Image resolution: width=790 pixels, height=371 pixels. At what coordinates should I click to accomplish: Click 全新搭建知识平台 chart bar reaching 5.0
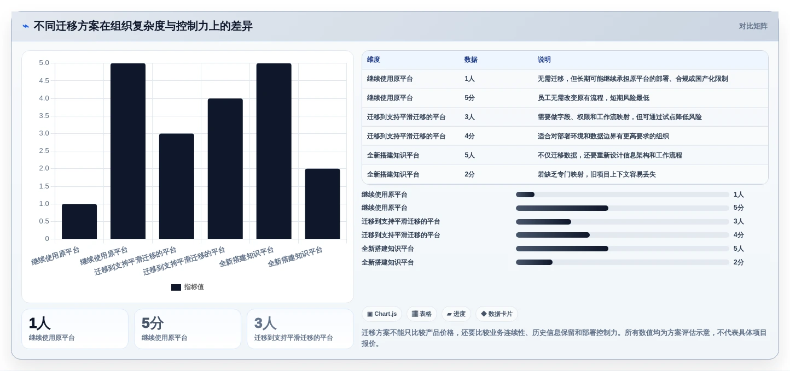point(274,151)
